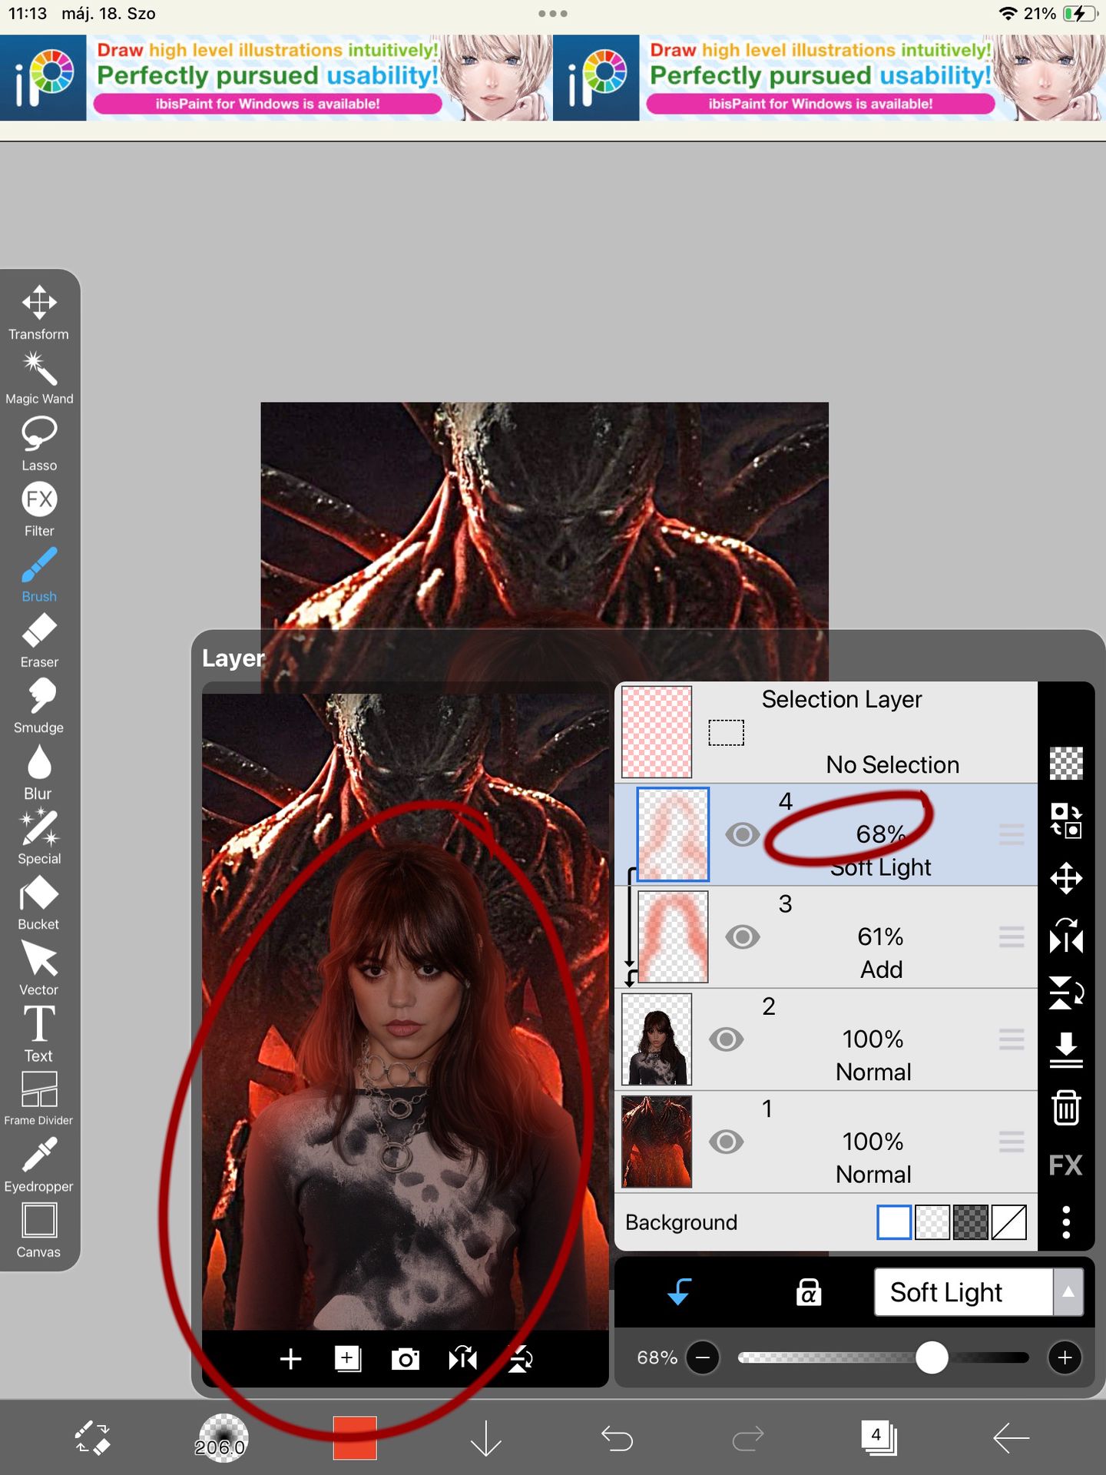
Task: Collapse the panel with the down arrow
Action: coord(486,1438)
